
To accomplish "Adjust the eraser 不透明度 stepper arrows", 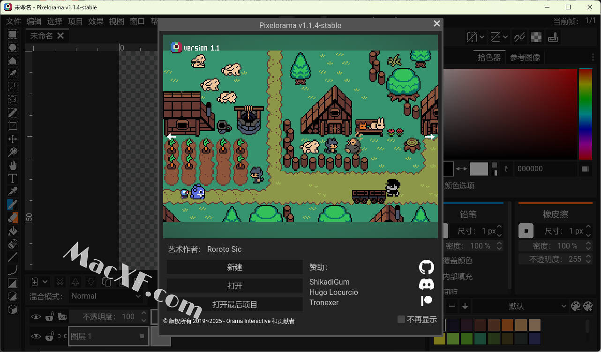I will coord(589,259).
